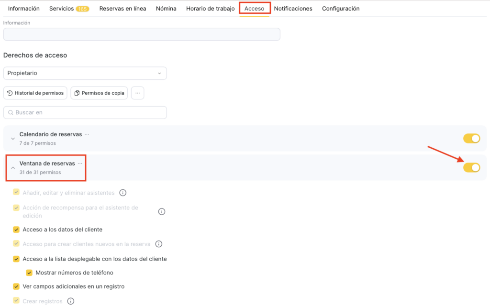Uncheck Mostrar números de teléfono checkbox
Viewport: 490px width, 307px height.
(x=29, y=273)
